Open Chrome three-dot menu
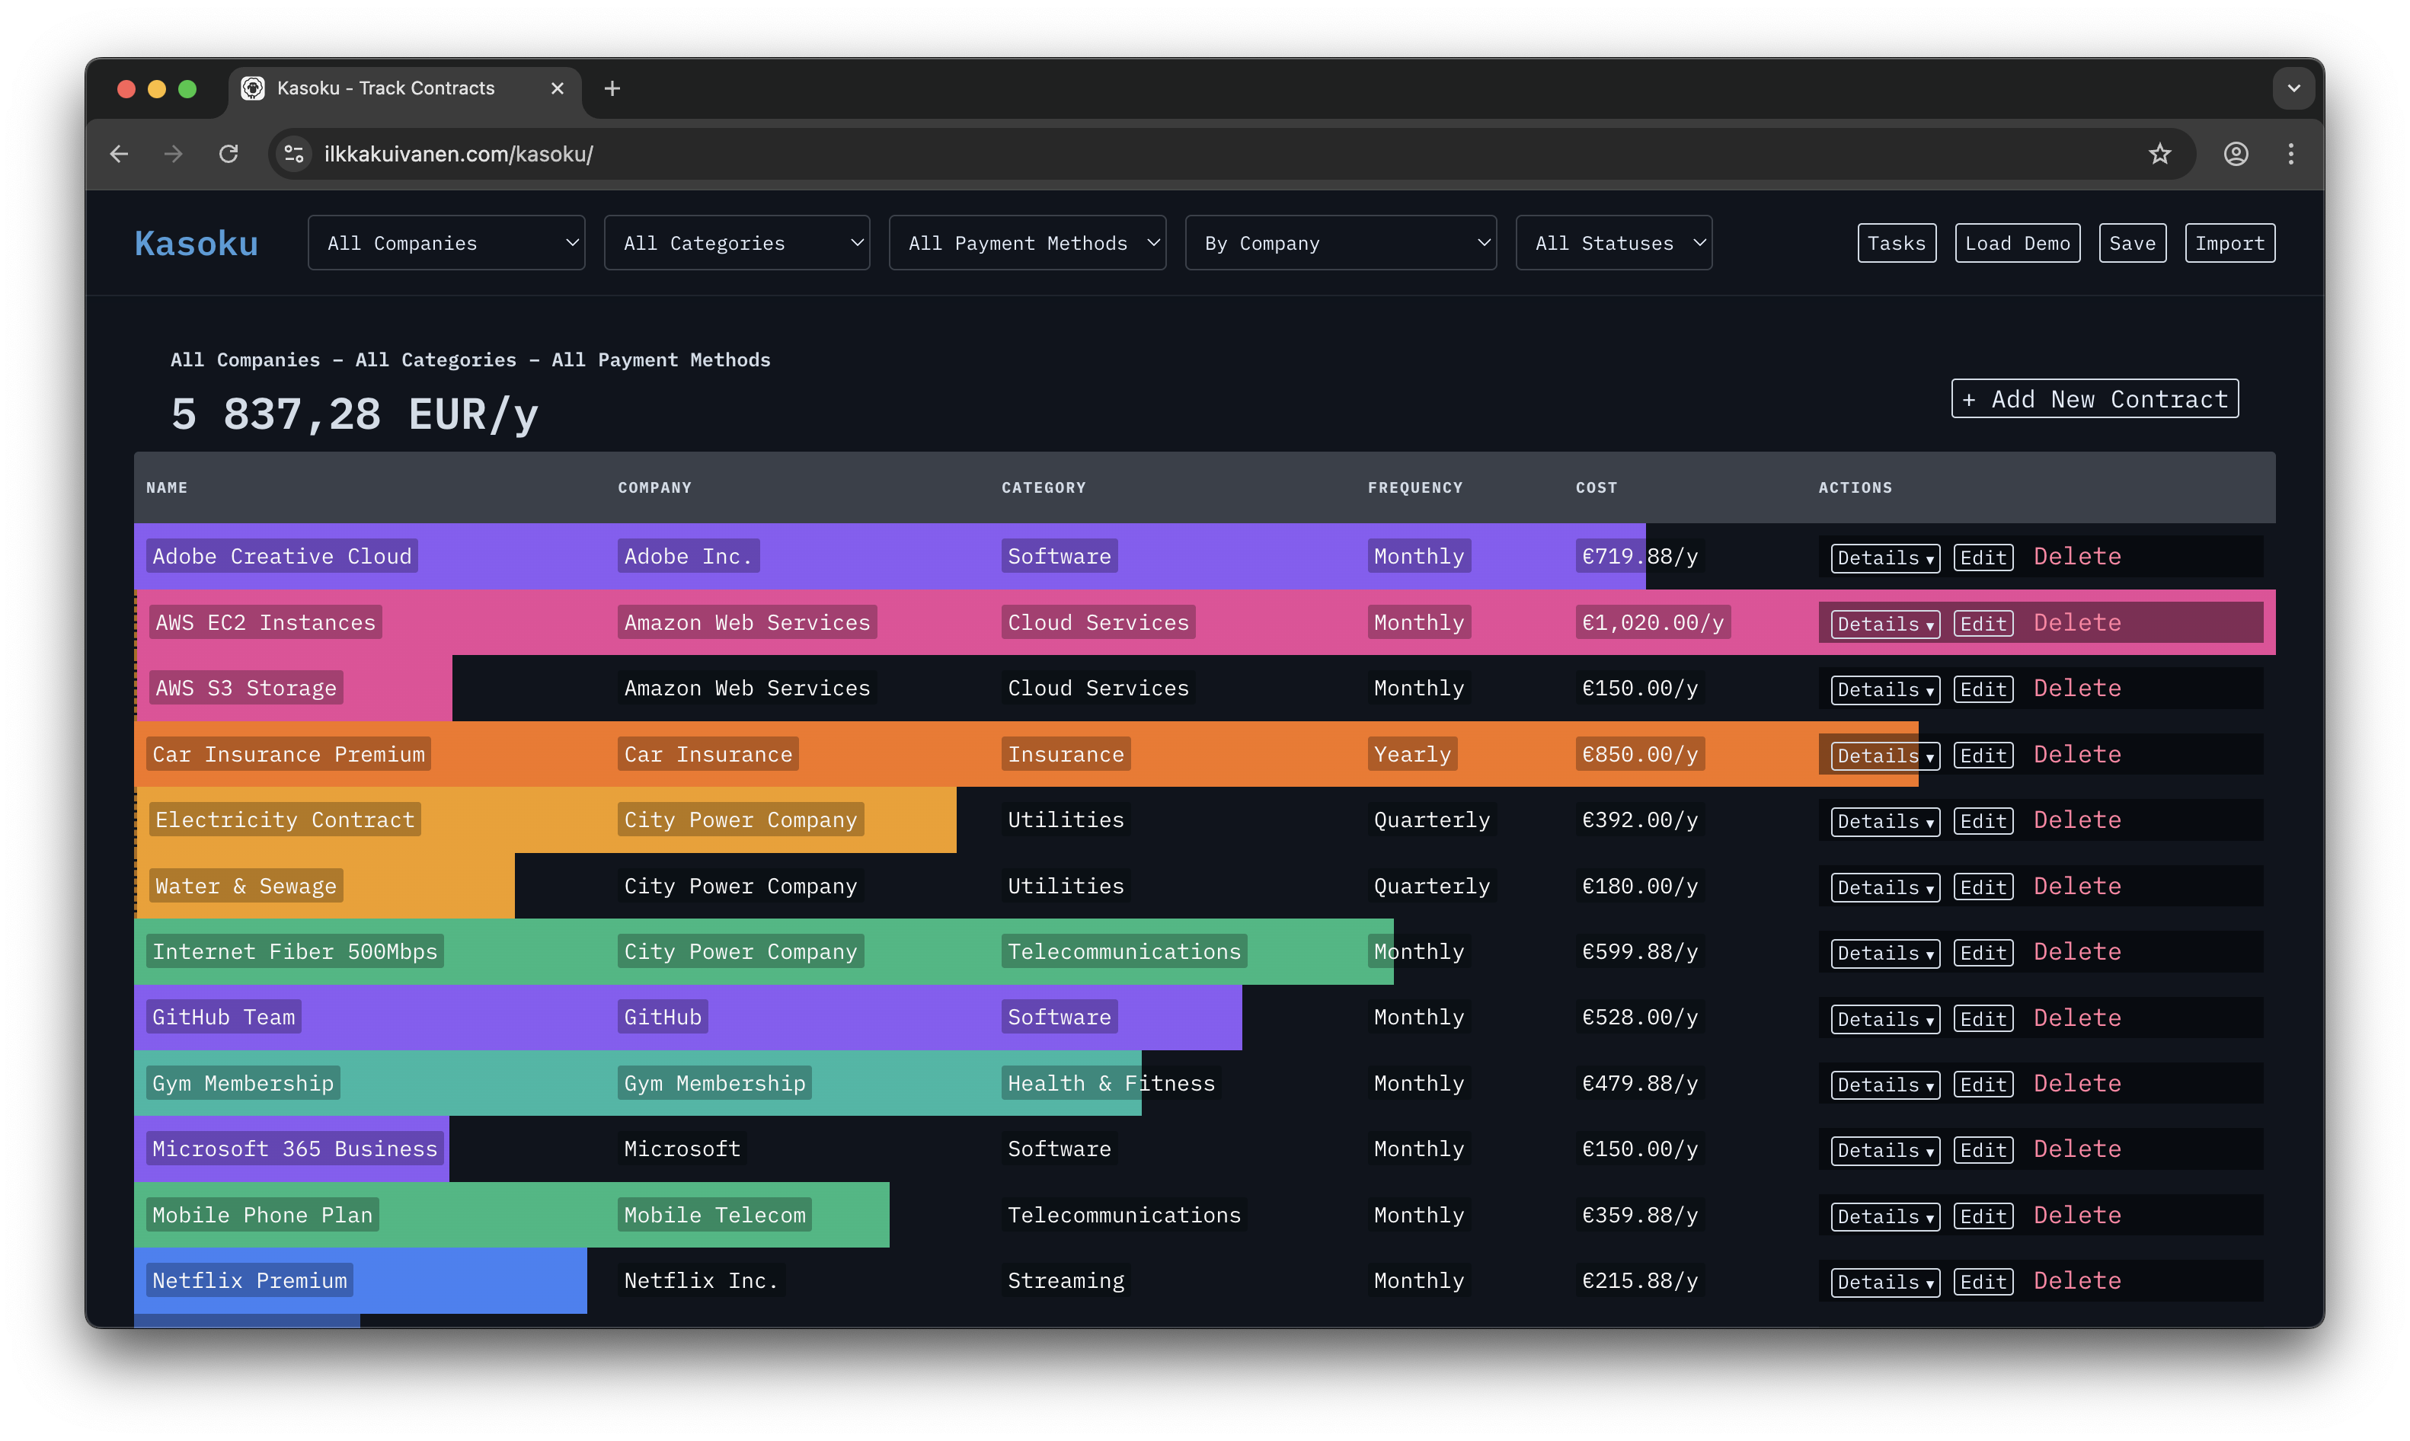The width and height of the screenshot is (2410, 1441). click(x=2290, y=153)
